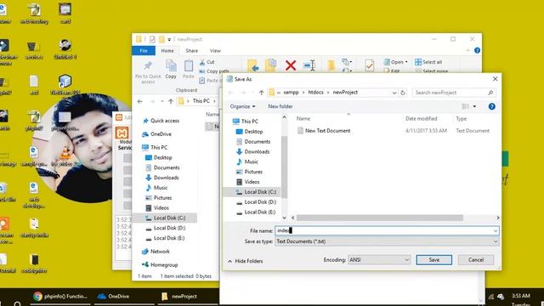Switch to Home tab in Explorer ribbon
This screenshot has width=544, height=306.
(167, 51)
